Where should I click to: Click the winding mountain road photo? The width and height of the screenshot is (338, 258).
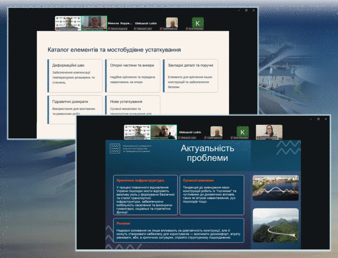(275, 225)
